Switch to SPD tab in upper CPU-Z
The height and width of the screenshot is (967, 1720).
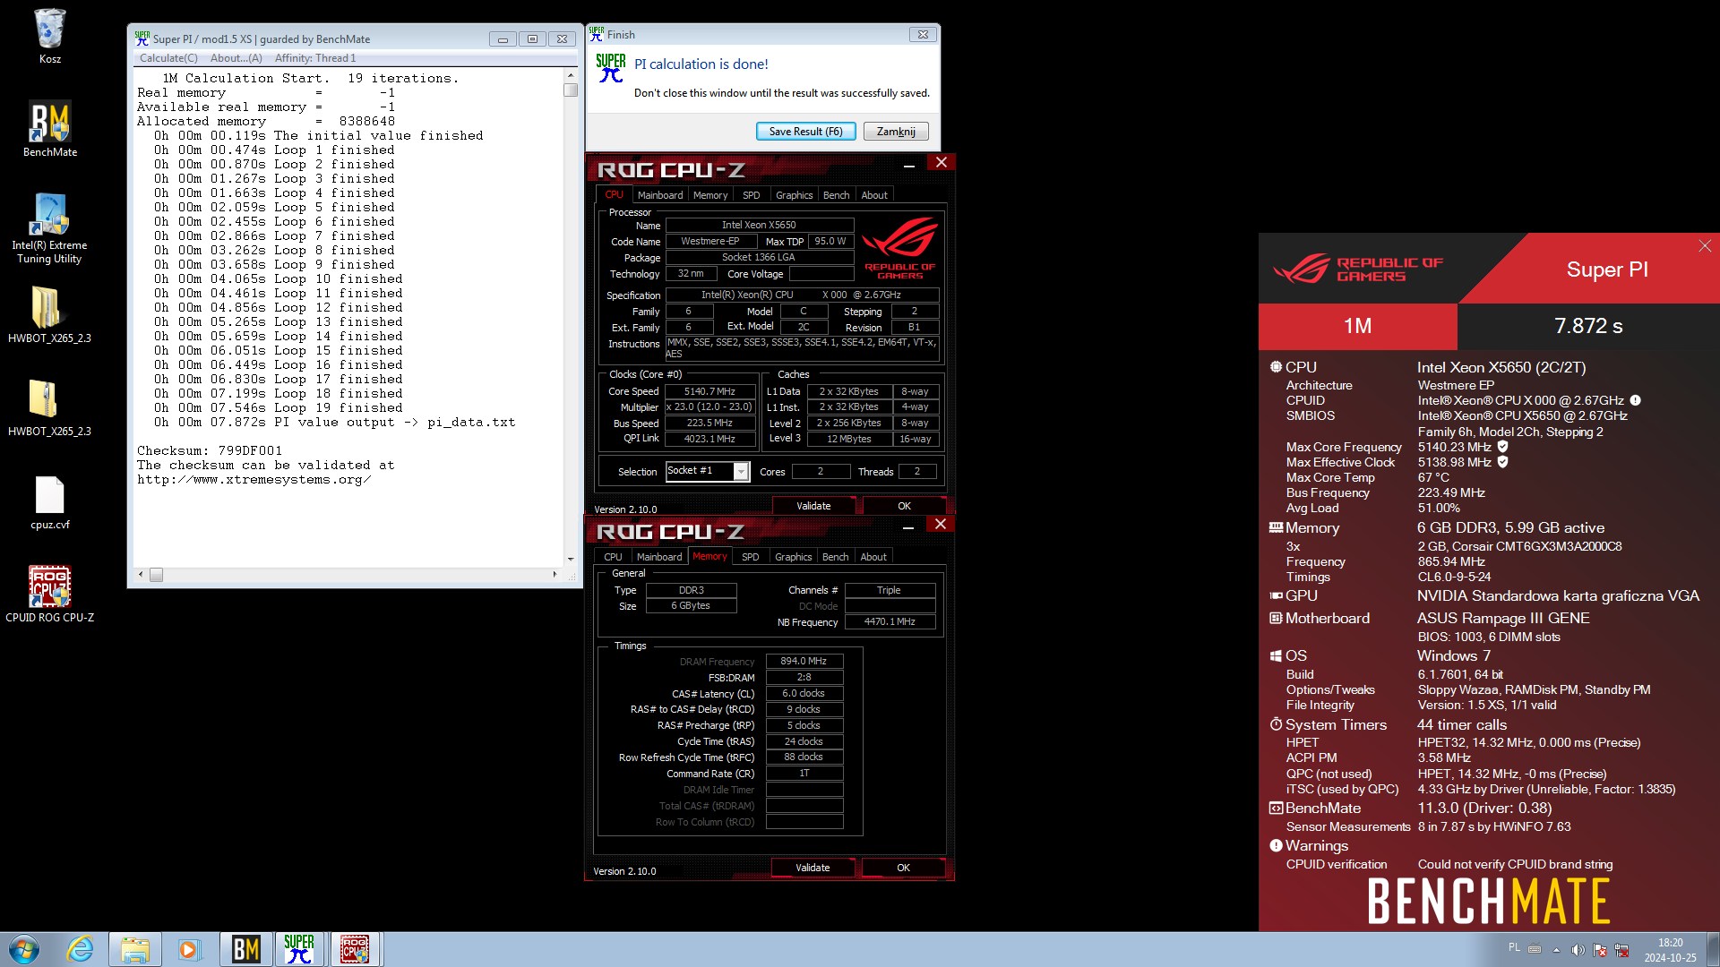pyautogui.click(x=752, y=195)
